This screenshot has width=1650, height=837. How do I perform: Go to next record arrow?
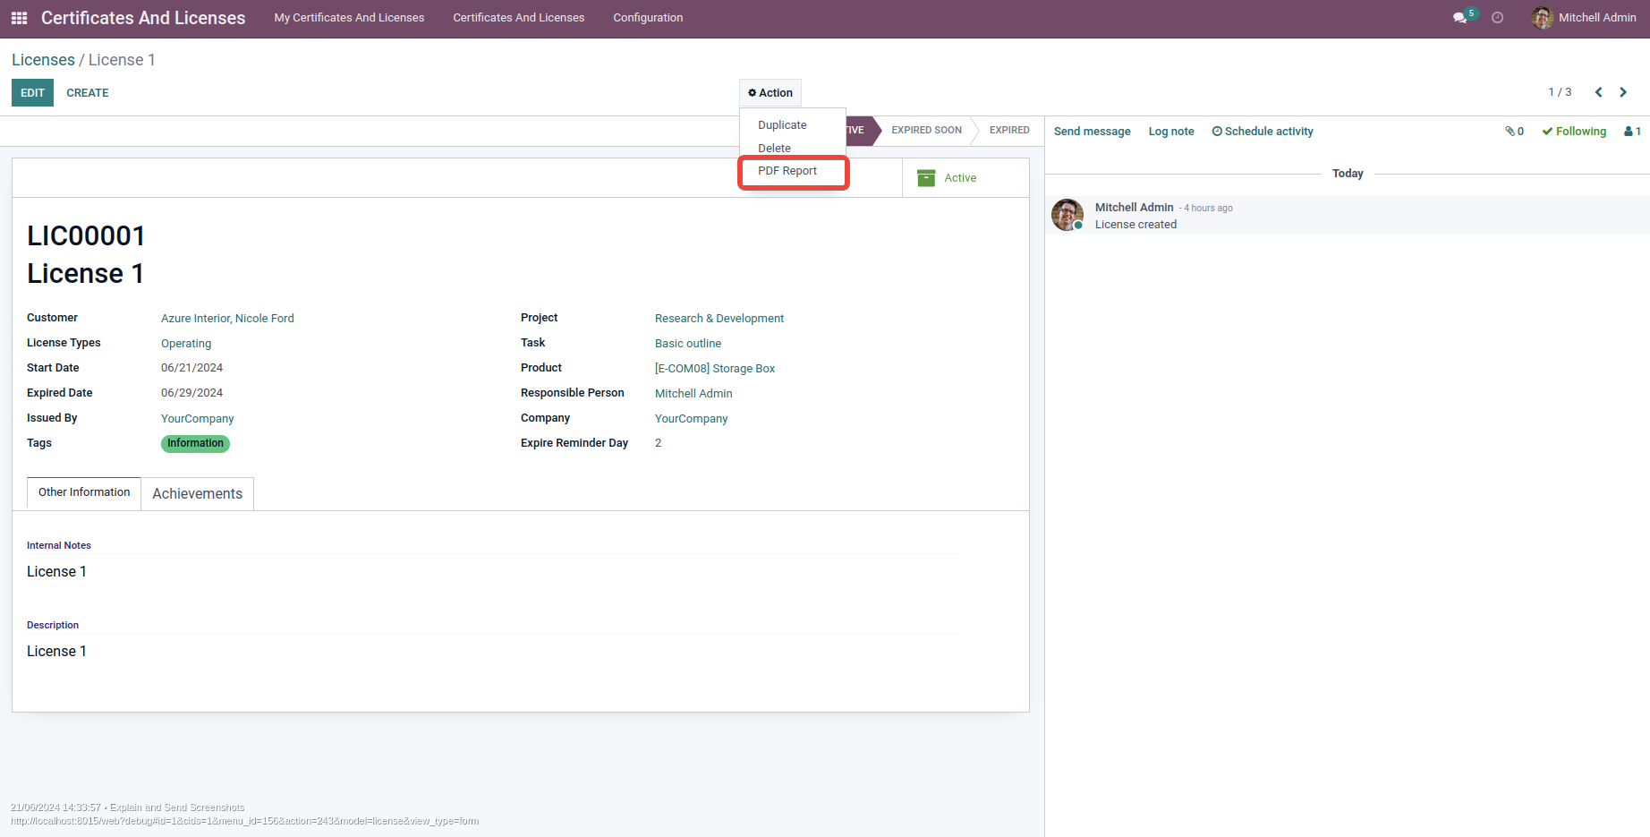1623,92
